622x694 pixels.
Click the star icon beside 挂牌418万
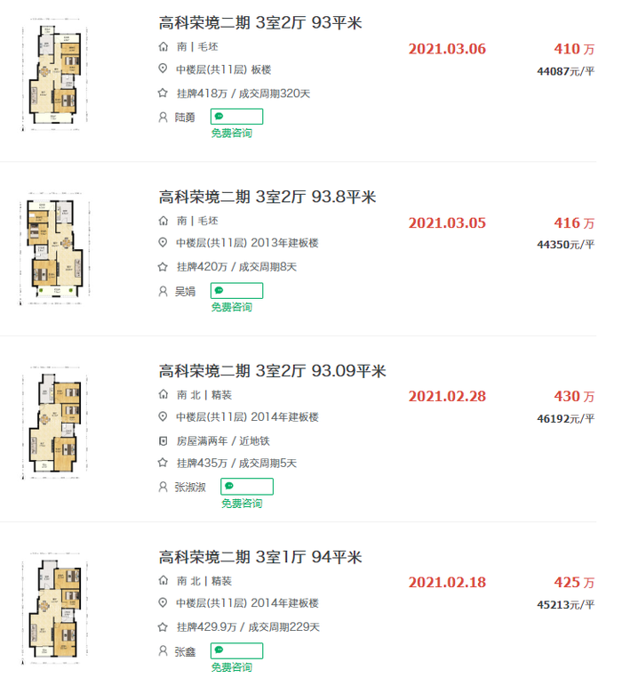[163, 93]
